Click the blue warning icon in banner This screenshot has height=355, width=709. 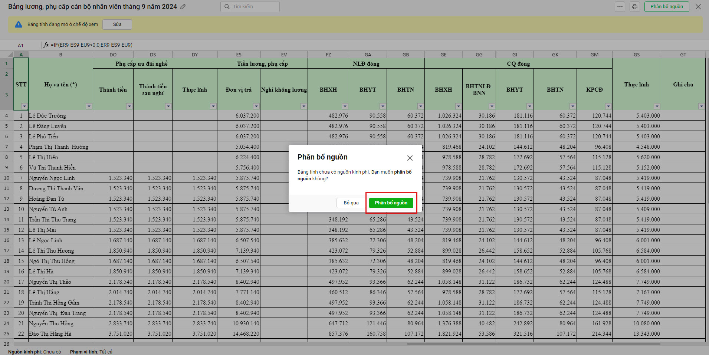click(x=19, y=24)
